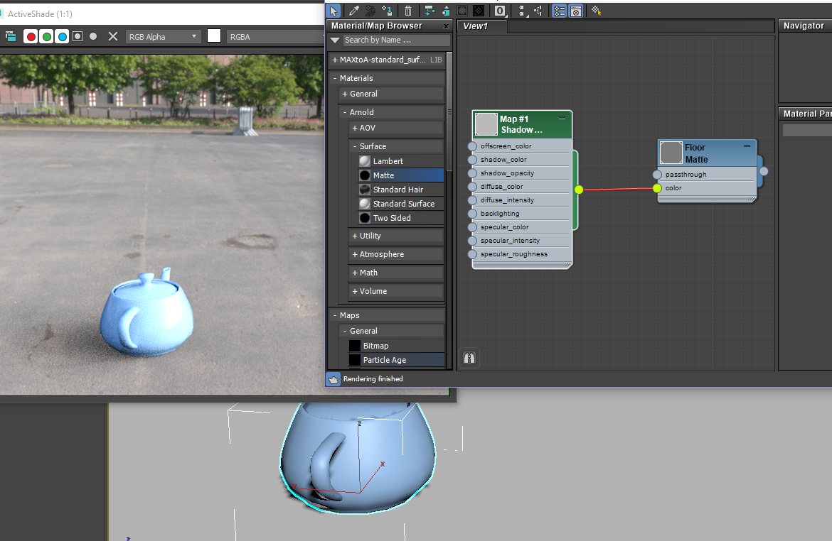Image resolution: width=832 pixels, height=541 pixels.
Task: Toggle monochrome channel viewing mode
Action: coord(94,36)
